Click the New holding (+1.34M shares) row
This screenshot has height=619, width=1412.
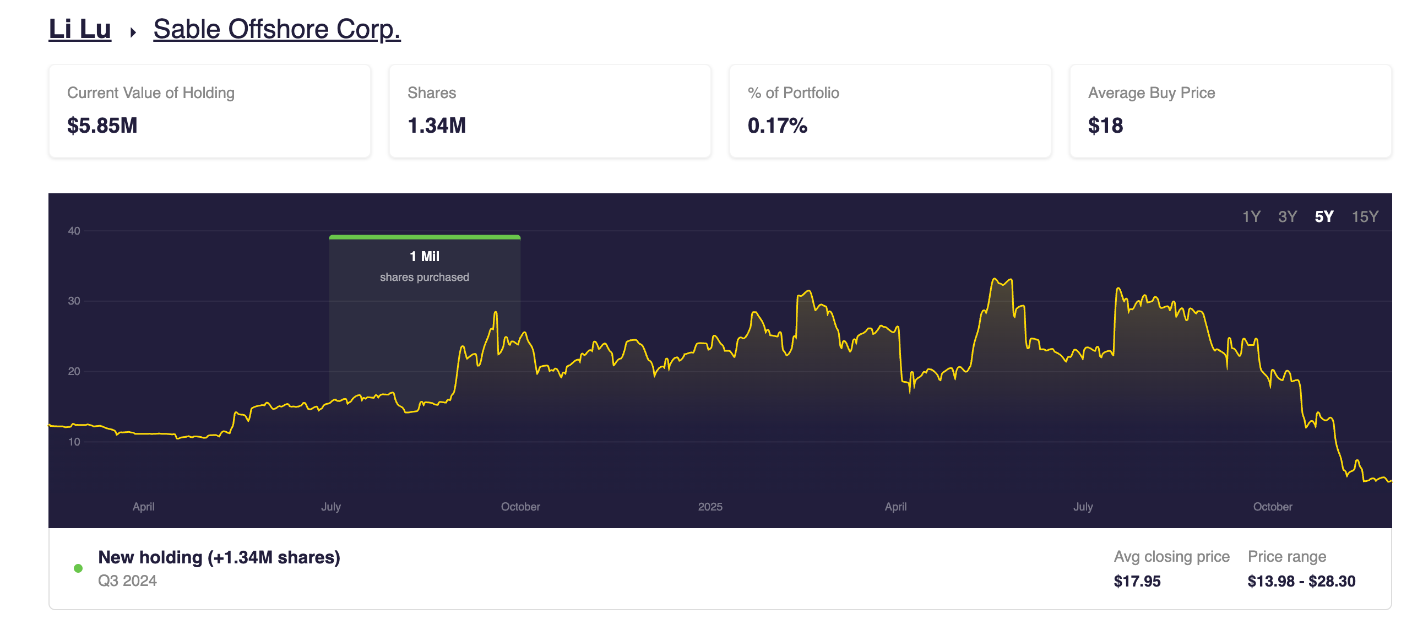(x=219, y=557)
